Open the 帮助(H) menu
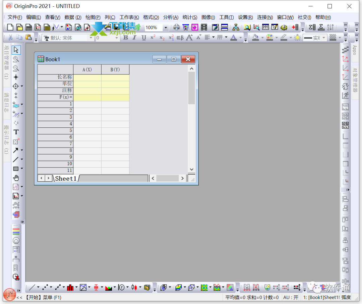The height and width of the screenshot is (304, 362). pyautogui.click(x=323, y=17)
